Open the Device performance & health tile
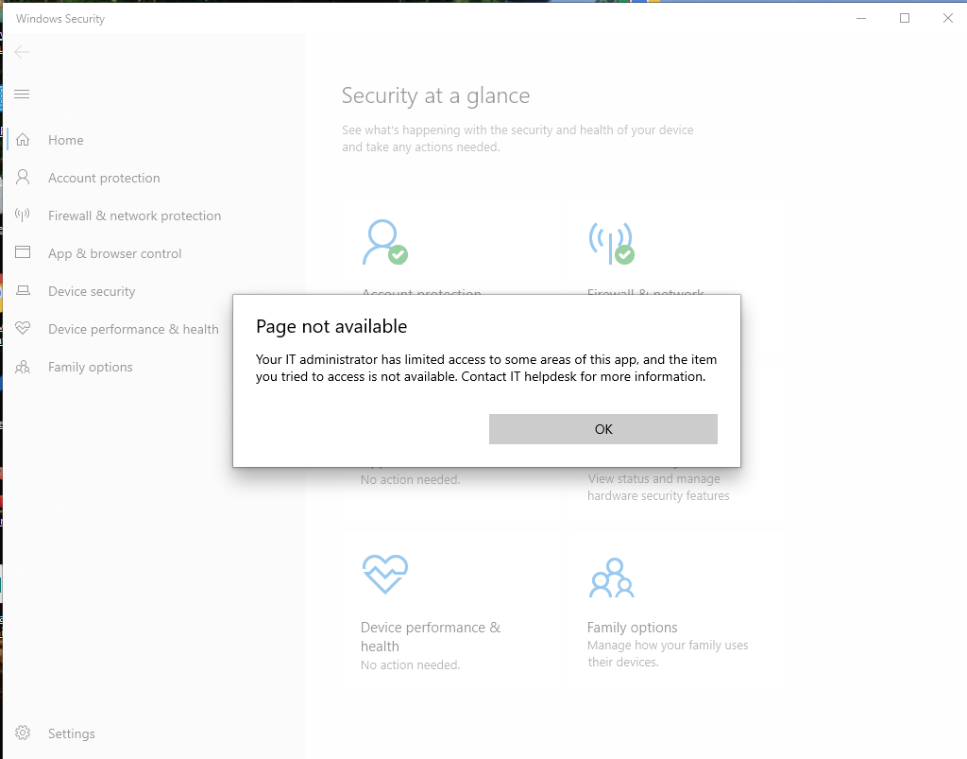This screenshot has width=967, height=759. coord(430,636)
